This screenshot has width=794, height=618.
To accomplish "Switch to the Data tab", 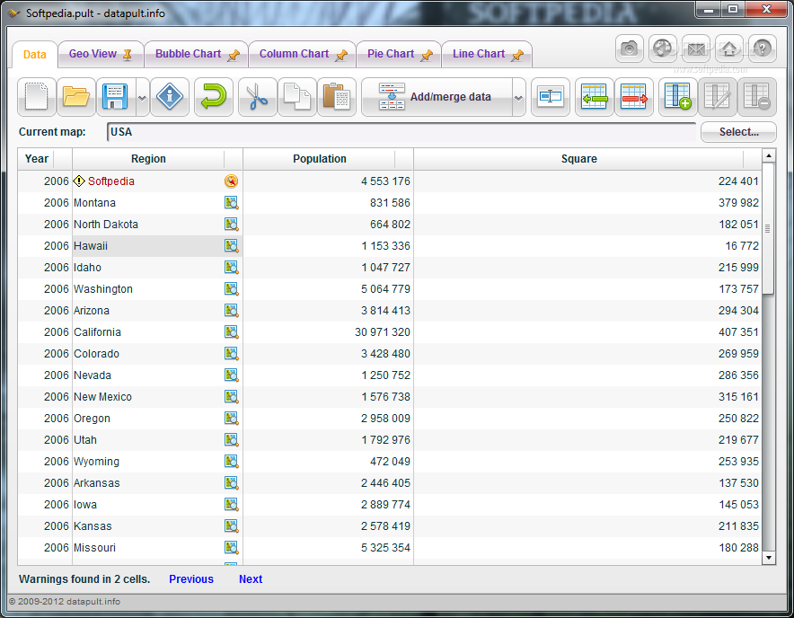I will tap(34, 54).
